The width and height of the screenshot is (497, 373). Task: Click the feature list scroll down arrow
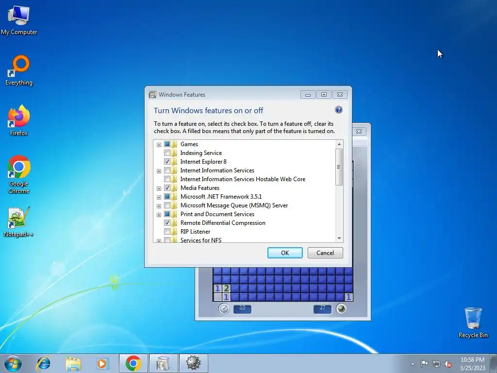(339, 238)
